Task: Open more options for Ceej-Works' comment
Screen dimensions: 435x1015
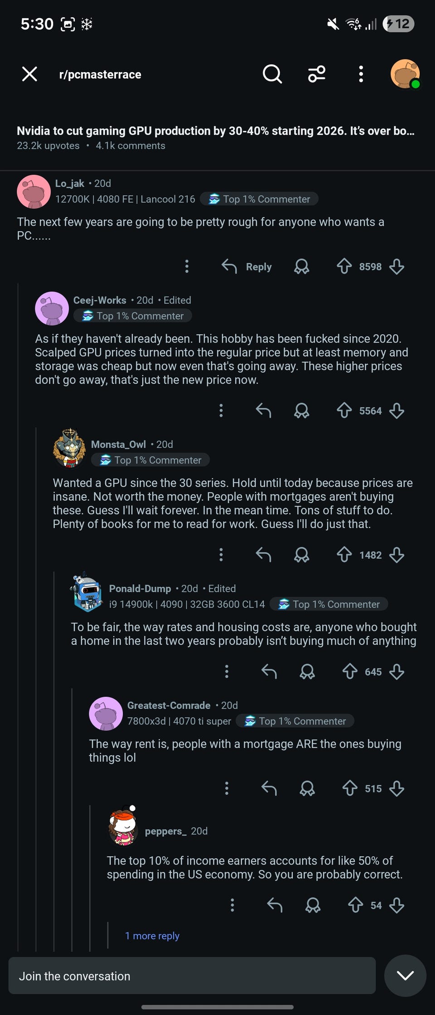Action: (221, 411)
